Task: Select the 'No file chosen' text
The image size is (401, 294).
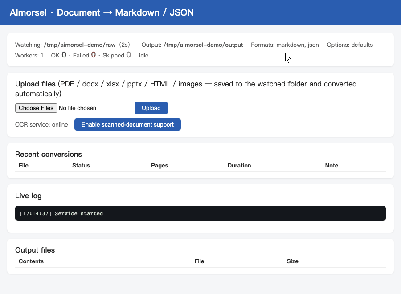Action: tap(78, 108)
